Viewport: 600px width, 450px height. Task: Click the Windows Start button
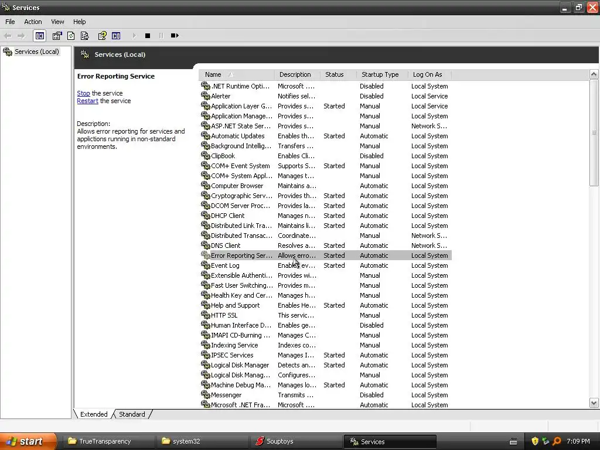(x=28, y=441)
